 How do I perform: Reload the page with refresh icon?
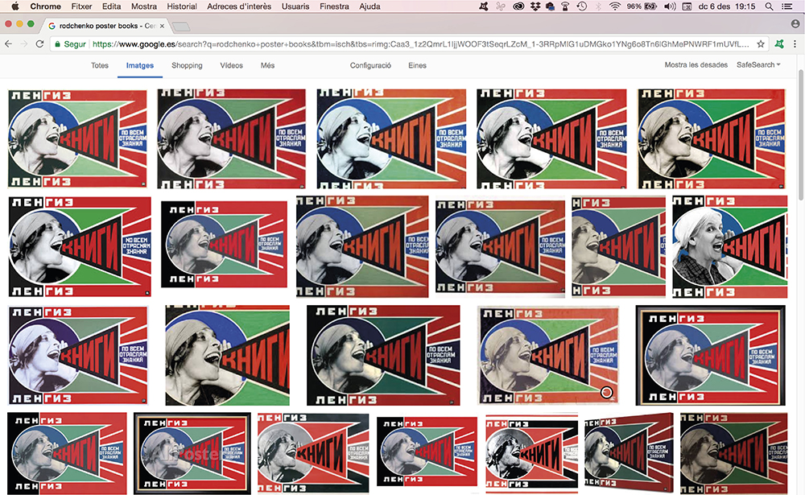(39, 44)
